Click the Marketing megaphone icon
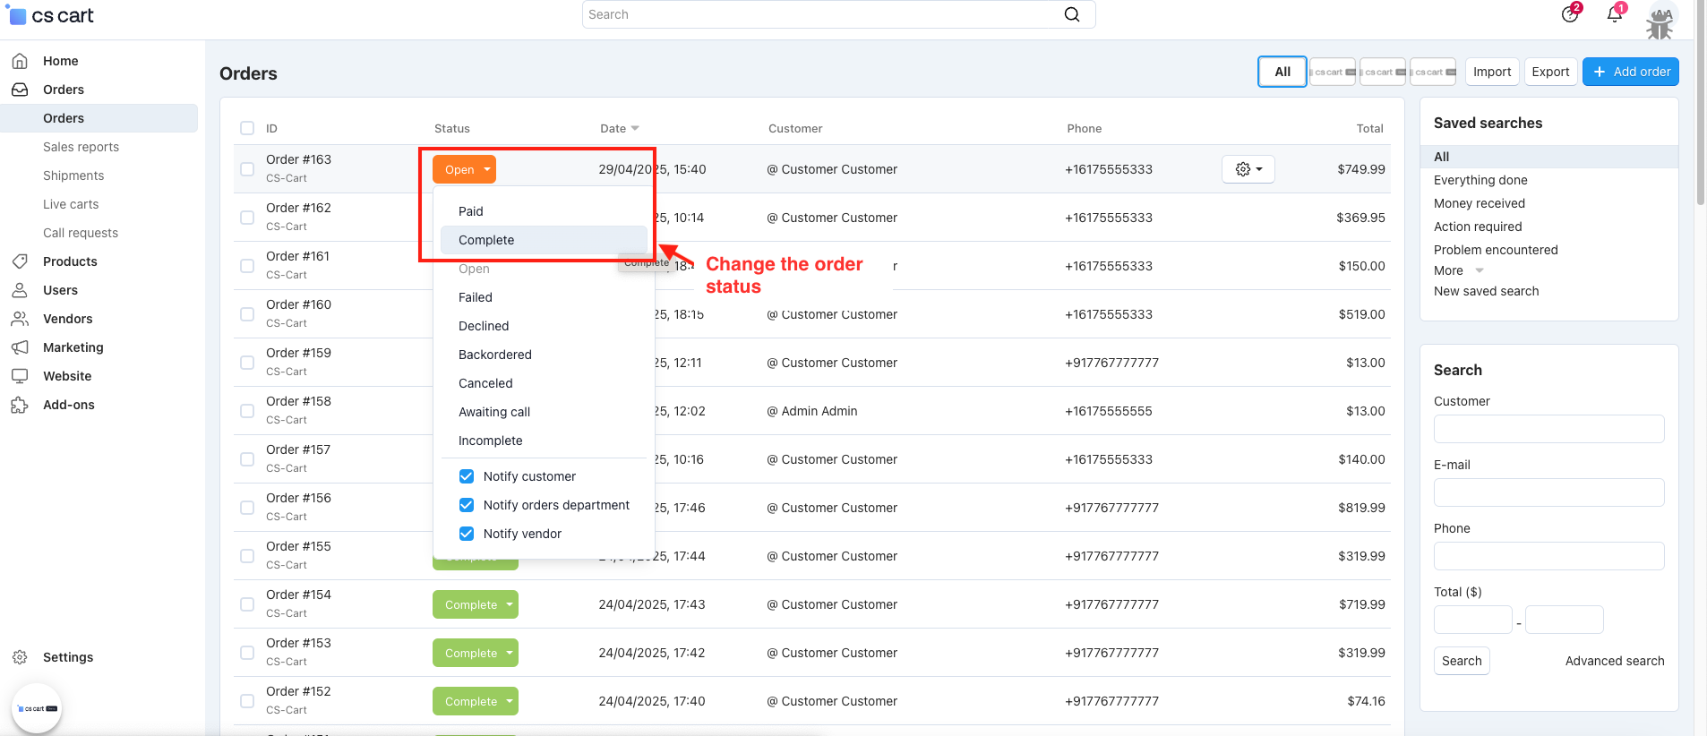This screenshot has width=1707, height=736. pos(20,347)
